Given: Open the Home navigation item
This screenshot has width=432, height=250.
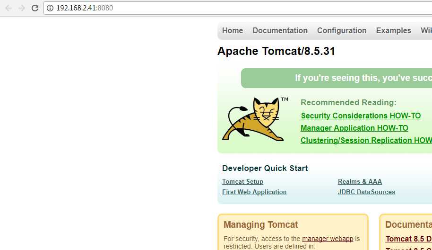Looking at the screenshot, I should 233,30.
